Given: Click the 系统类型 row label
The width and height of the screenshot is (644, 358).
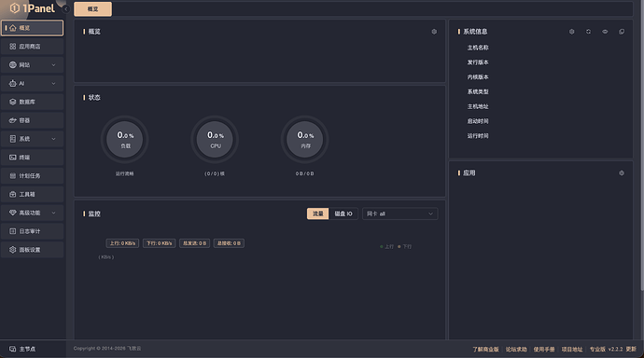Looking at the screenshot, I should (478, 92).
